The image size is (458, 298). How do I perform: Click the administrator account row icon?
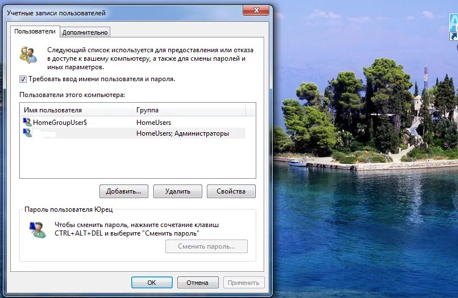27,133
